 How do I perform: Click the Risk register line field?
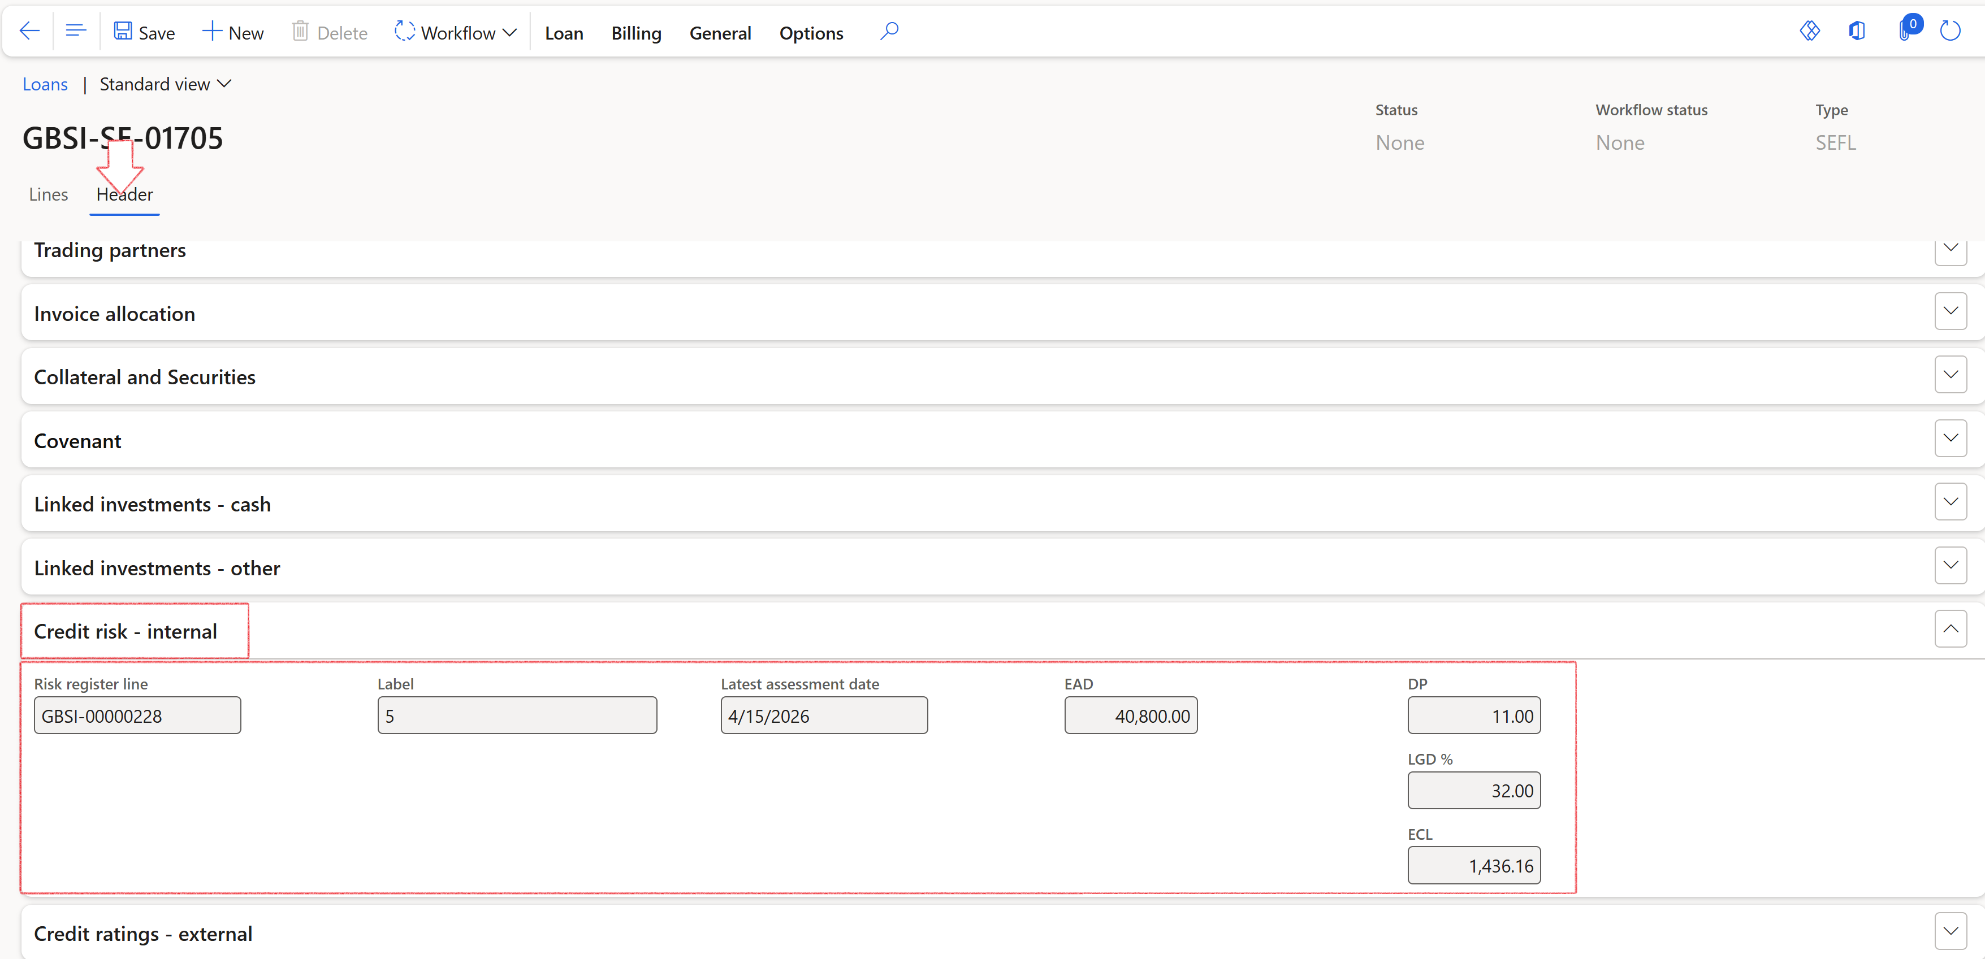(x=137, y=717)
